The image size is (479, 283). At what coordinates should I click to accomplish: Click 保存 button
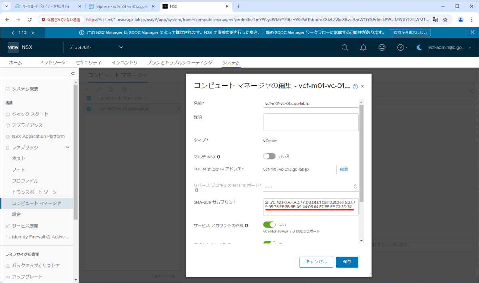point(347,262)
